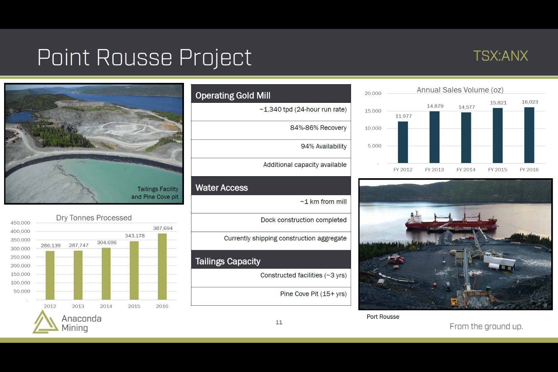Click the 14,879 data label

[x=435, y=106]
